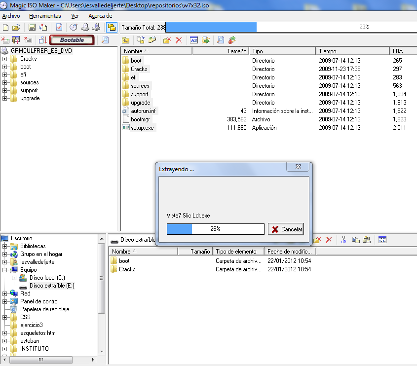Go up one folder in the ISO panel

[126, 40]
